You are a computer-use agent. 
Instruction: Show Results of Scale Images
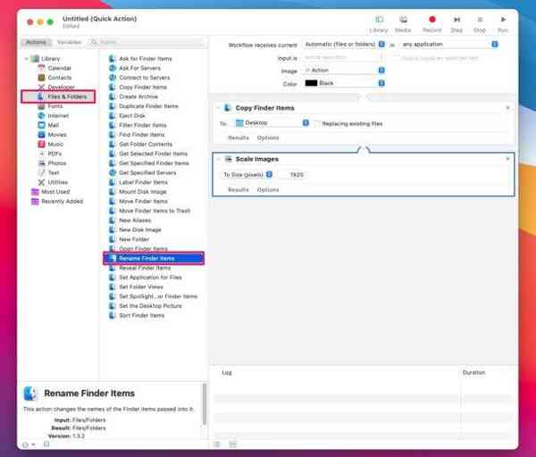click(239, 189)
